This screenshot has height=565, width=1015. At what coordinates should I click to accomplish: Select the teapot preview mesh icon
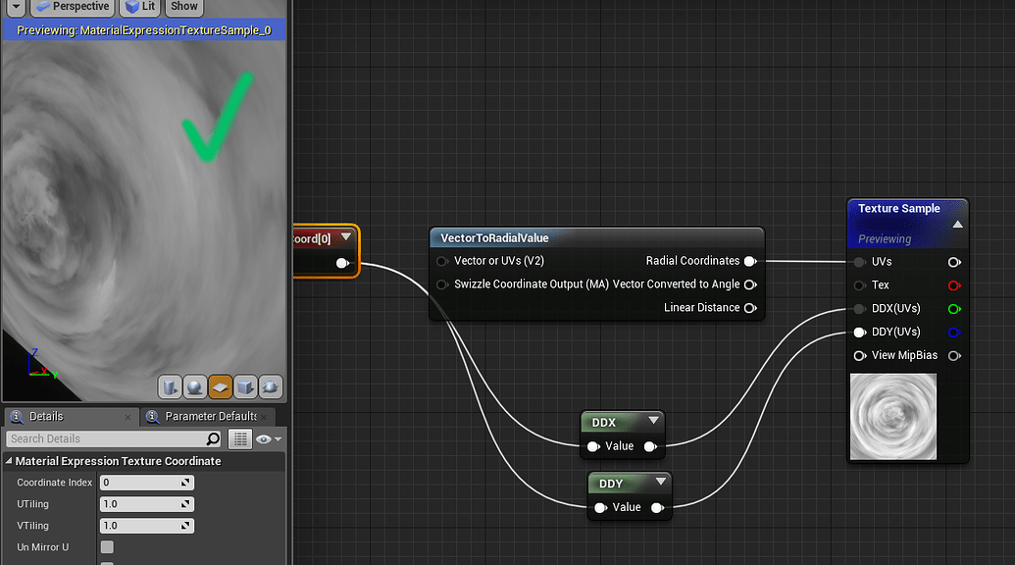272,386
